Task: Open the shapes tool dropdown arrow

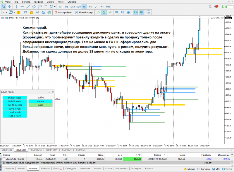Action: tap(55, 7)
